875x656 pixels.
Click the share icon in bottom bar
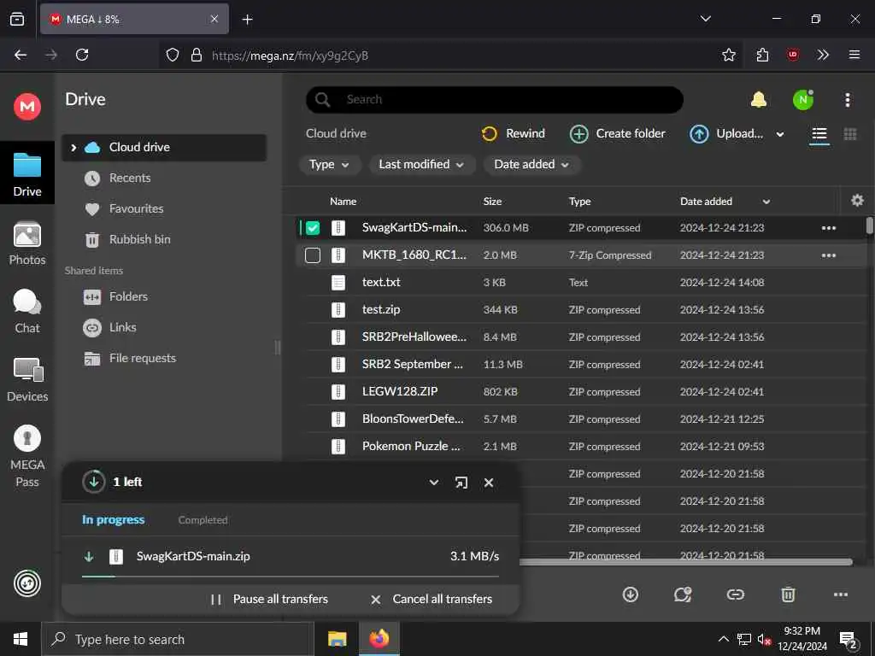[683, 594]
